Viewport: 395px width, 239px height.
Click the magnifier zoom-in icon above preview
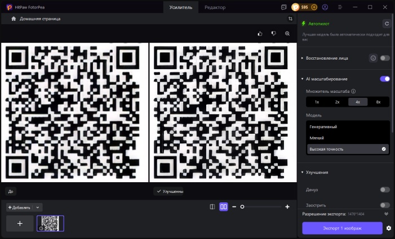point(287,34)
